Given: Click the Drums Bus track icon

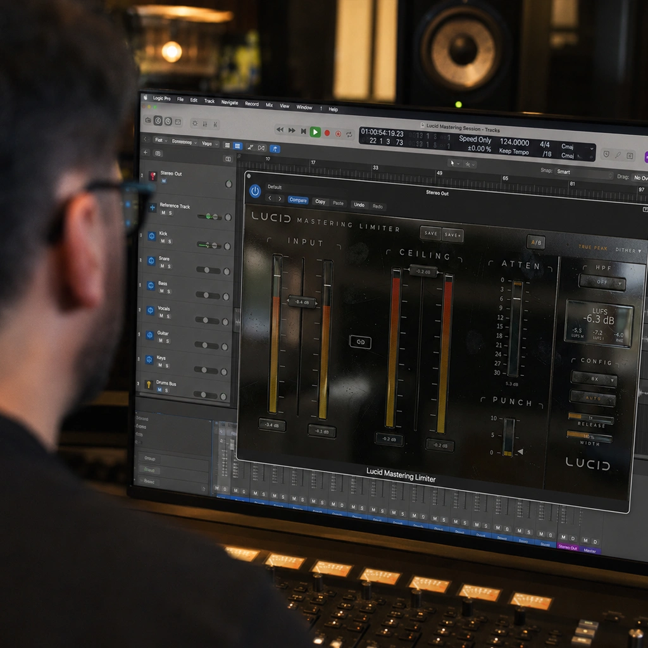Looking at the screenshot, I should (148, 384).
